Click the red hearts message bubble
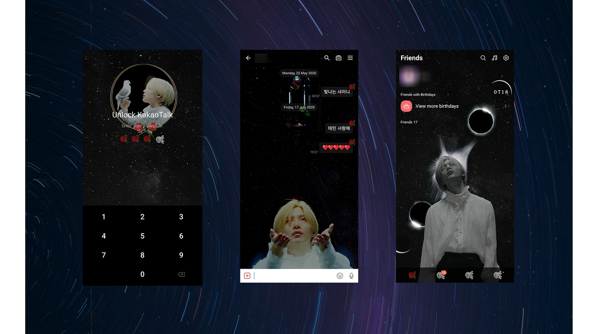Viewport: 595px width, 334px height. 336,147
